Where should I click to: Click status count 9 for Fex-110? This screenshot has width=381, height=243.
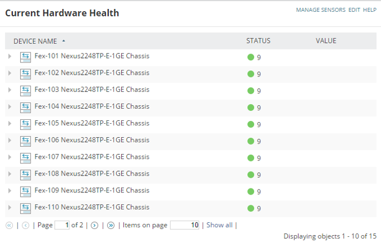pyautogui.click(x=259, y=209)
